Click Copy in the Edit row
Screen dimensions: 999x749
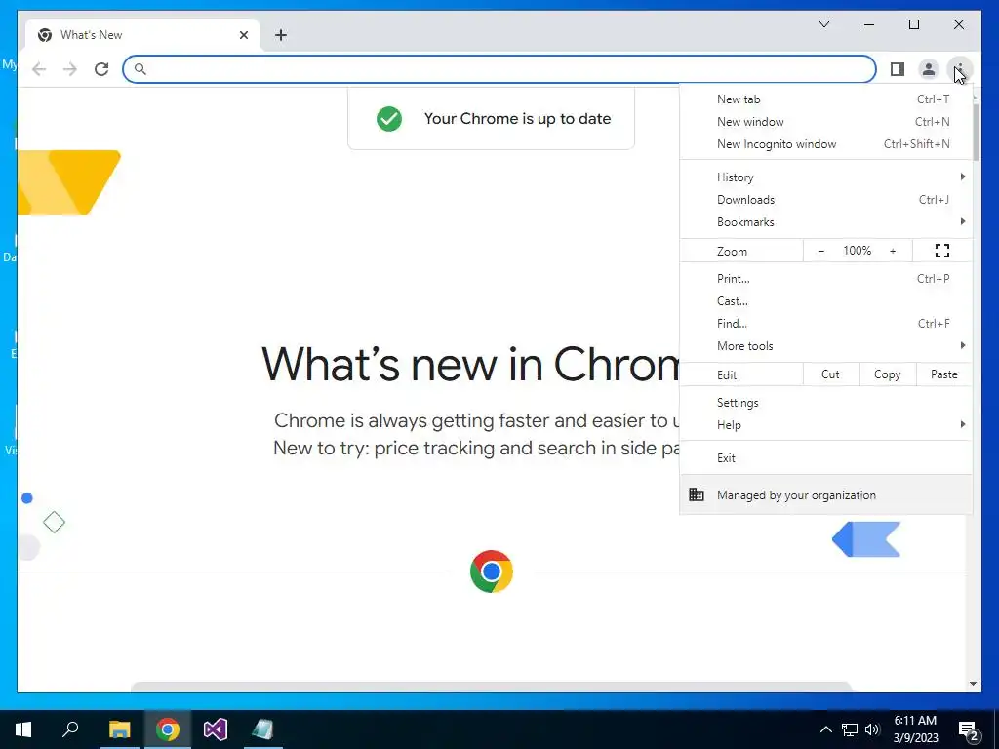point(888,374)
